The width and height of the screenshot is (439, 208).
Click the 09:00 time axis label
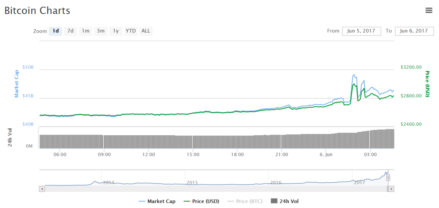(104, 155)
